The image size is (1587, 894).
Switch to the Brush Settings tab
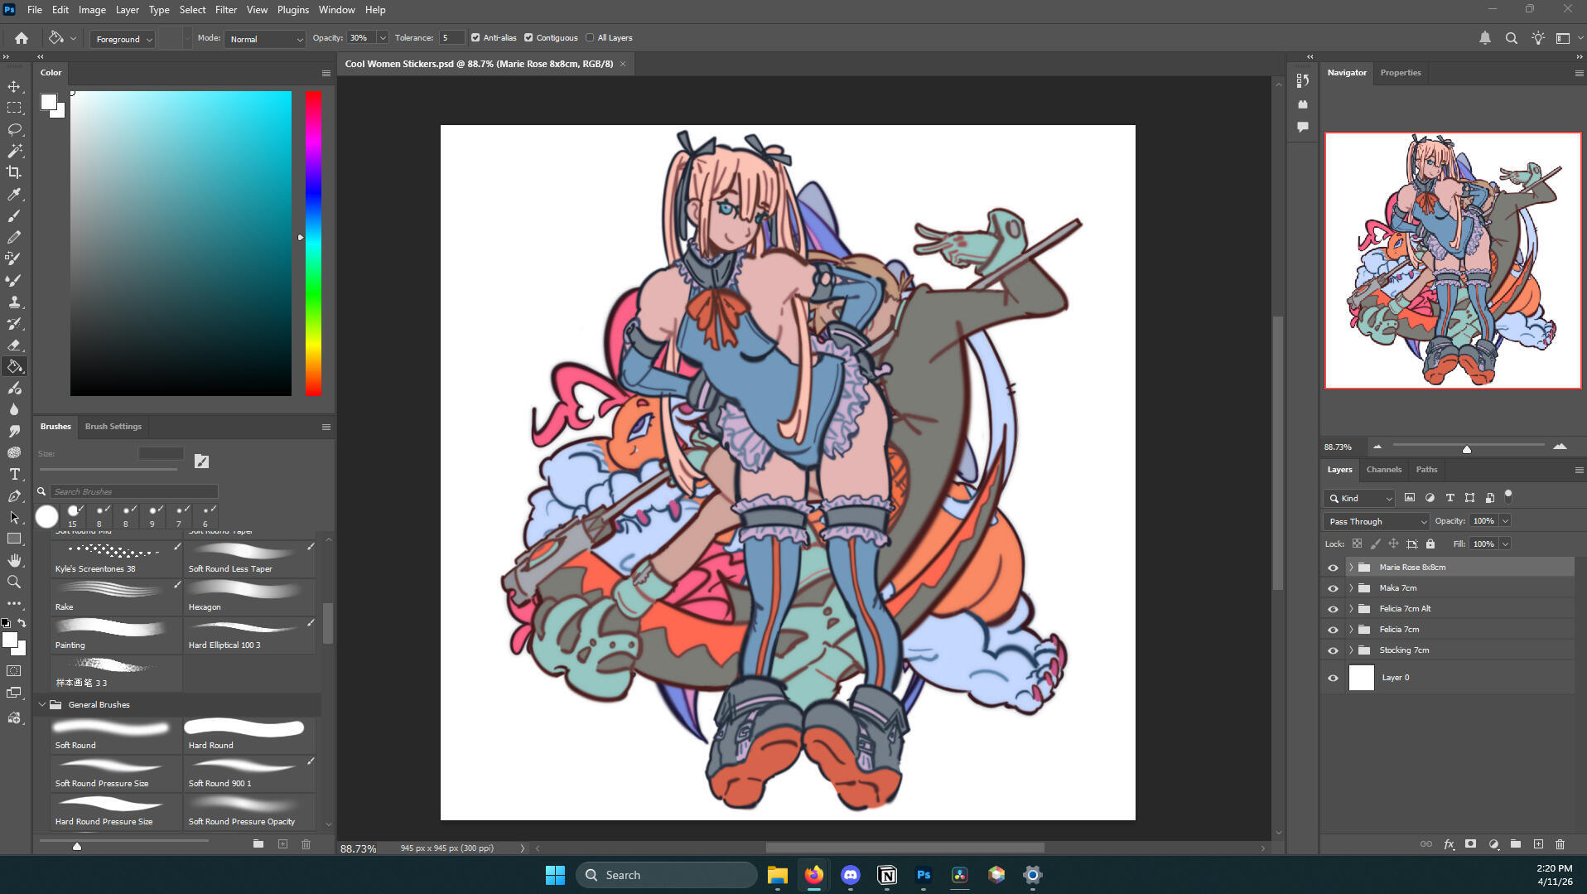coord(113,427)
